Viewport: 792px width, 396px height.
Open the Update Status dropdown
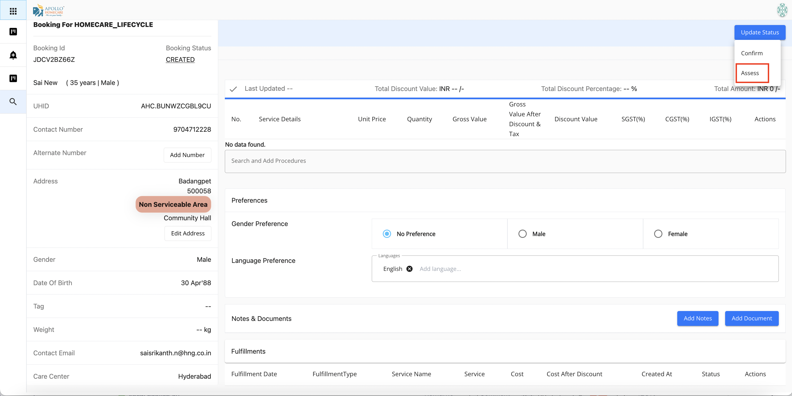760,32
